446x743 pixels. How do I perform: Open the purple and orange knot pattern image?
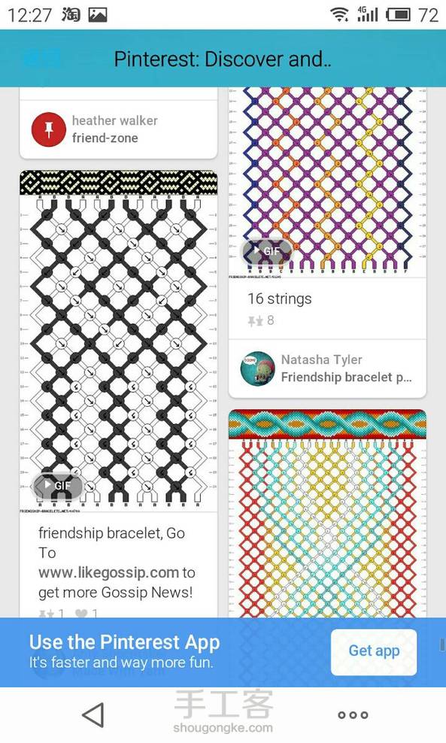327,182
